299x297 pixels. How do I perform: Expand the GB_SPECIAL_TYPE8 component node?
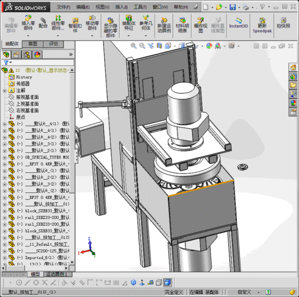point(5,157)
